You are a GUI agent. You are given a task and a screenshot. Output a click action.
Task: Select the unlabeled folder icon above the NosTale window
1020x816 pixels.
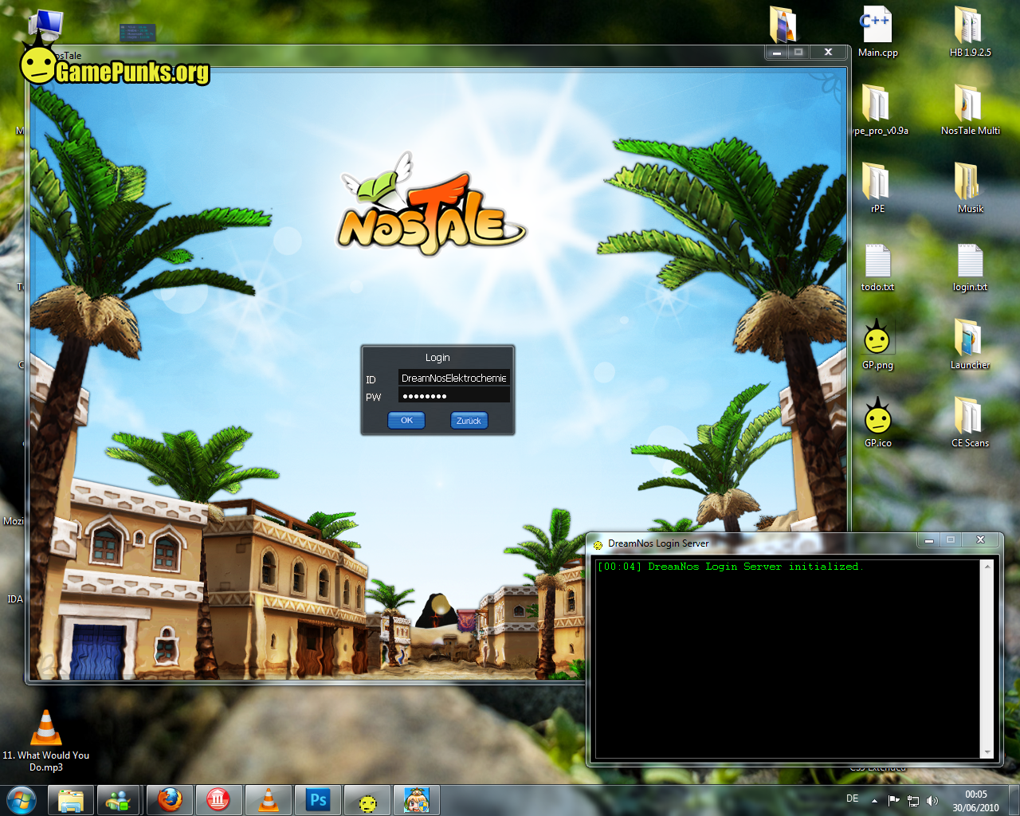[783, 24]
